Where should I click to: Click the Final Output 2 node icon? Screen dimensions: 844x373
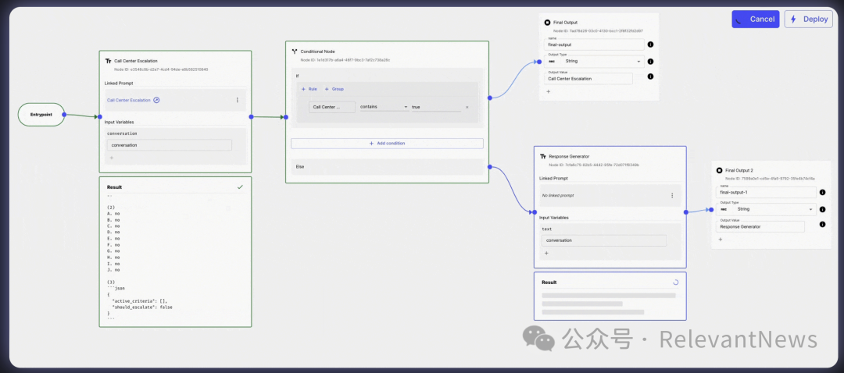point(720,170)
